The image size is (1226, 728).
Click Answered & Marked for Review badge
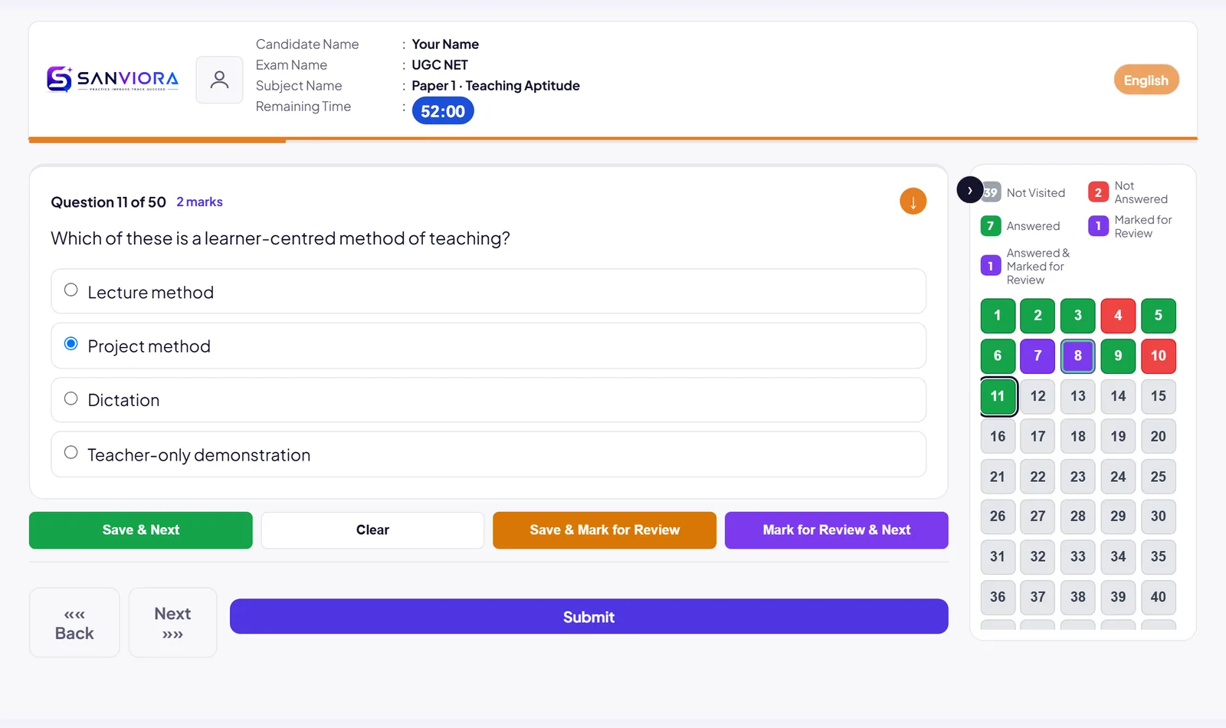tap(991, 266)
